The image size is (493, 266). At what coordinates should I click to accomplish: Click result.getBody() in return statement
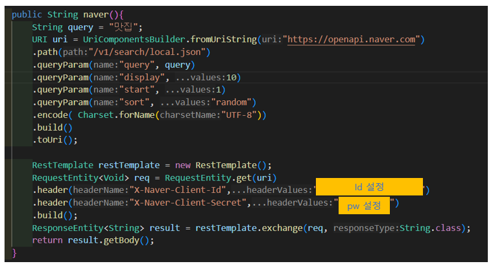pyautogui.click(x=108, y=240)
